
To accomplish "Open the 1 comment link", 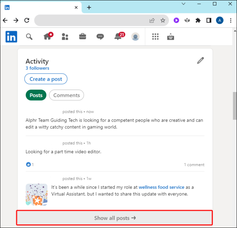I will [x=194, y=165].
